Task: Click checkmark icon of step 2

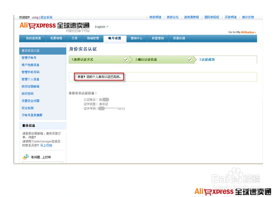Action: click(x=190, y=59)
